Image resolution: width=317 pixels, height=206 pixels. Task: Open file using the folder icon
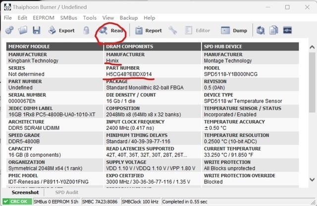click(23, 31)
